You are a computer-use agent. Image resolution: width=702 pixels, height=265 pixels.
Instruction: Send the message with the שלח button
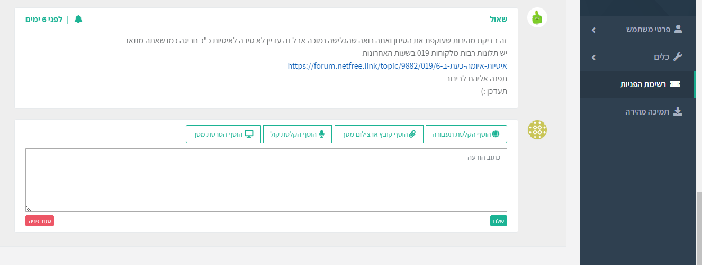pyautogui.click(x=498, y=221)
